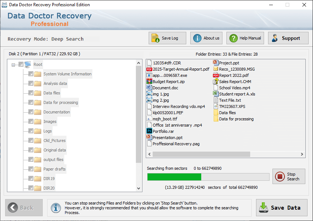Click the file list scroll right arrow
The image size is (313, 221).
(x=302, y=154)
